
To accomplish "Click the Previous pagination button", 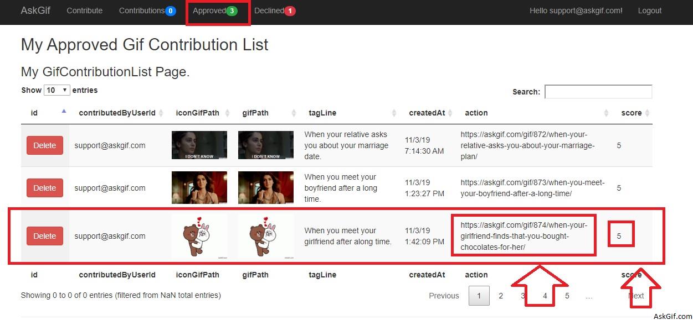I will click(444, 296).
